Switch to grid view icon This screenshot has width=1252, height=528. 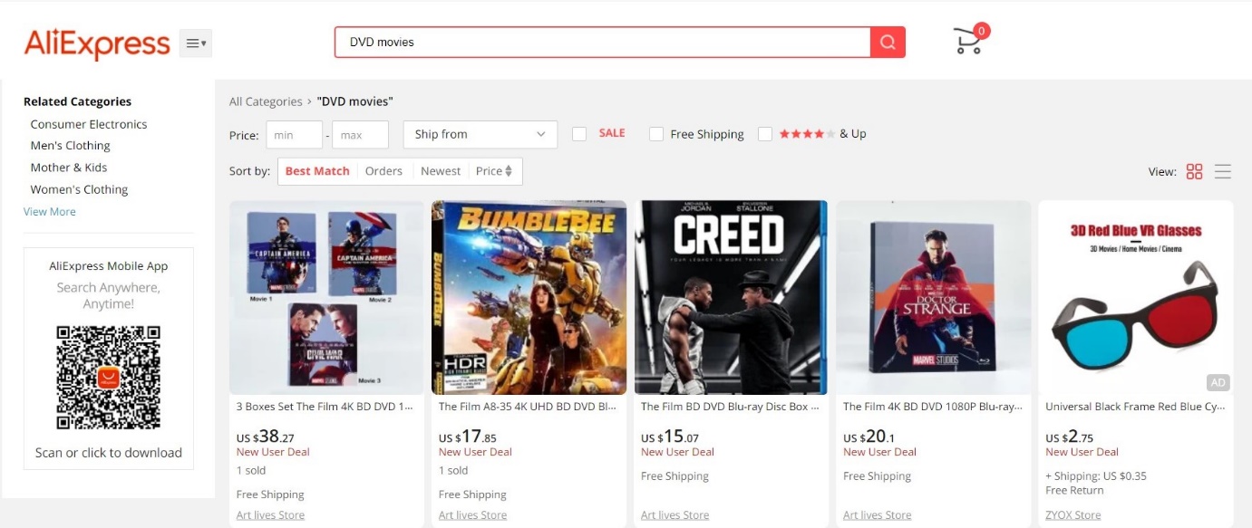tap(1194, 171)
